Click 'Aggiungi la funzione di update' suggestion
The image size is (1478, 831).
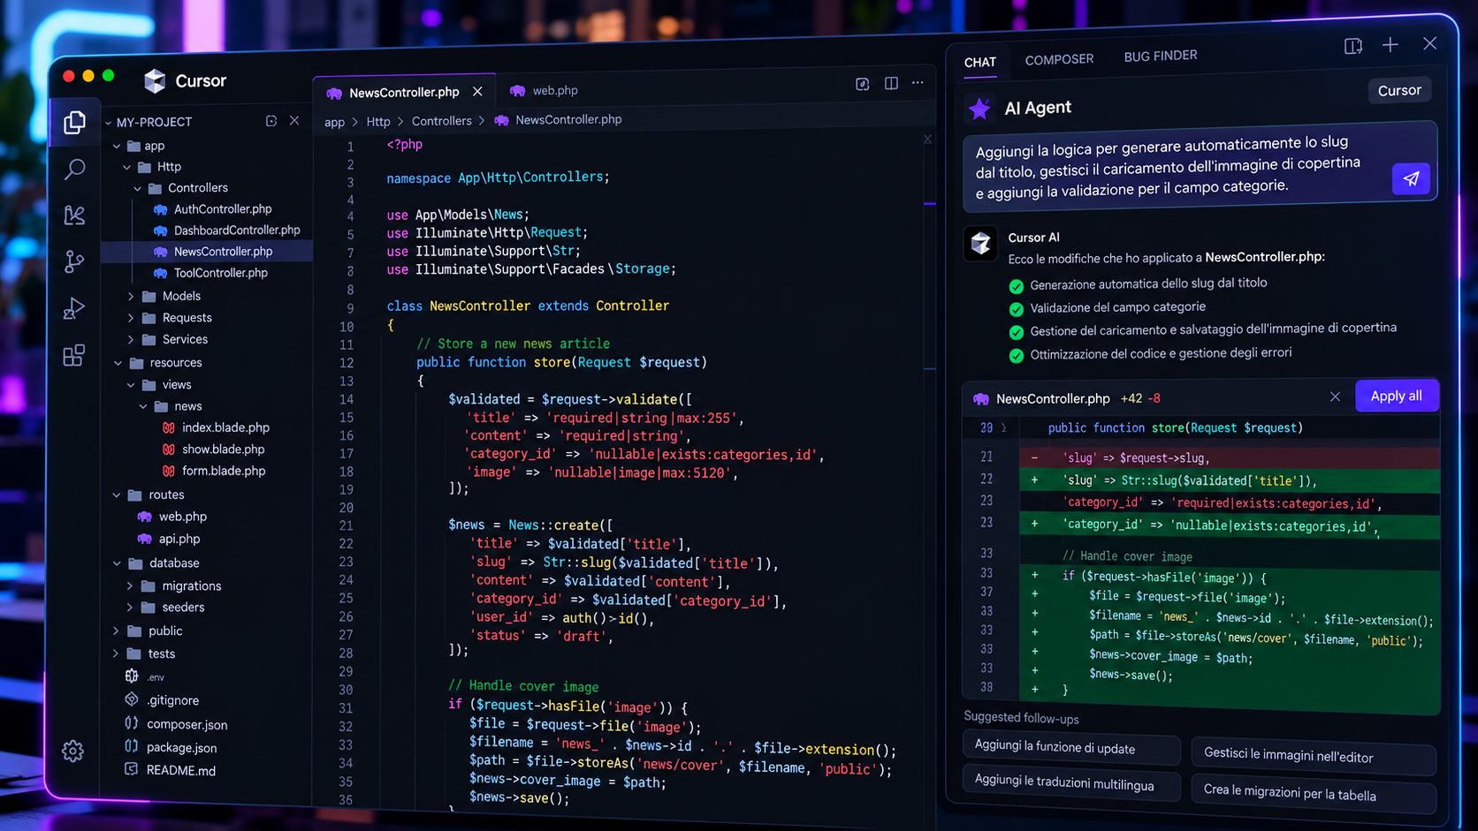click(1071, 748)
